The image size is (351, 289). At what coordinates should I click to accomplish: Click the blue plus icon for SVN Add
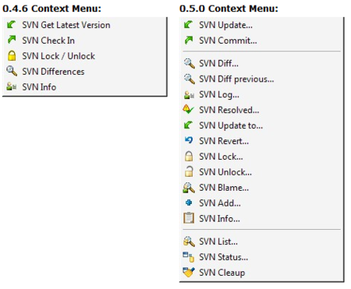[x=189, y=203]
